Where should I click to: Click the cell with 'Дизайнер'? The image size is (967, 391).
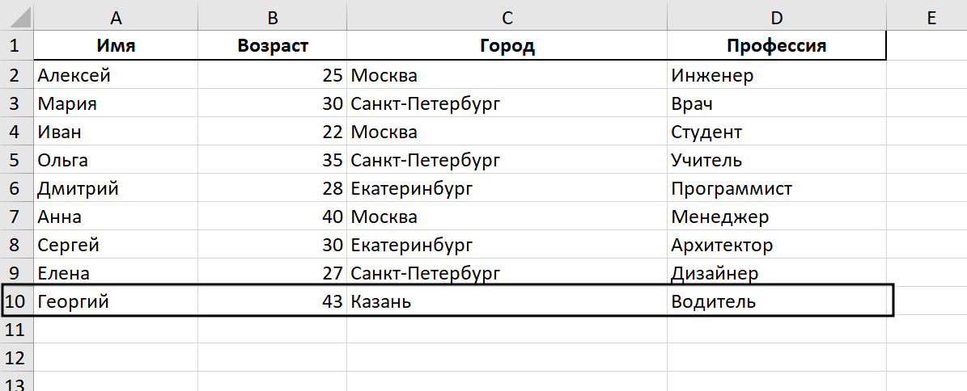click(x=777, y=274)
